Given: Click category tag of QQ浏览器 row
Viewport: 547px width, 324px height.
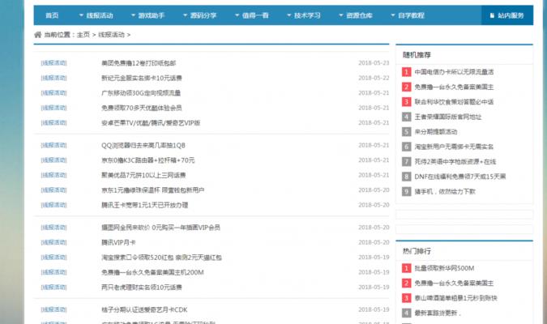Looking at the screenshot, I should click(x=53, y=146).
